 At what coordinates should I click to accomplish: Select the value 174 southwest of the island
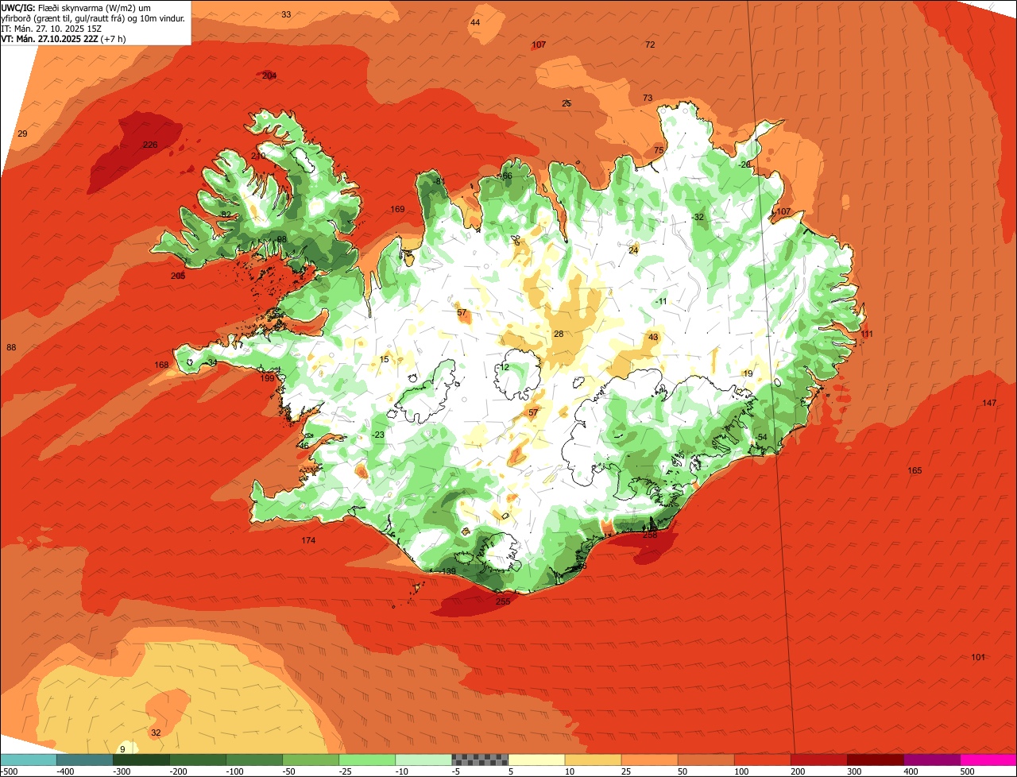[308, 540]
